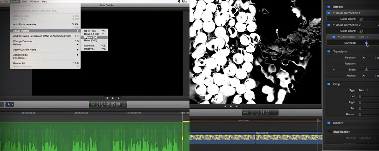
Task: Click the Transform Scale slider handle
Action: pyautogui.click(x=366, y=69)
